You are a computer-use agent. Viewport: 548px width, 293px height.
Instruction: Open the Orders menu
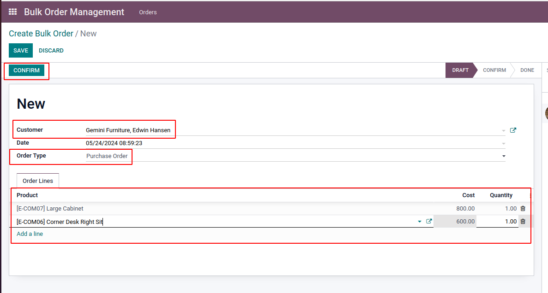click(x=148, y=12)
